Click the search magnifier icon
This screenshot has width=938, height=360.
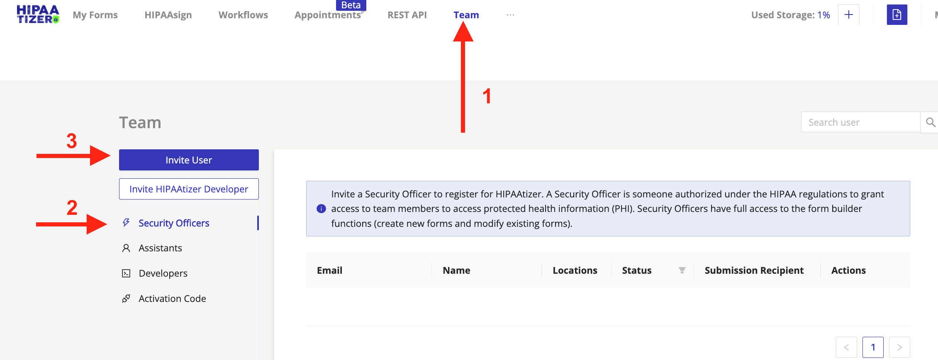[x=930, y=122]
